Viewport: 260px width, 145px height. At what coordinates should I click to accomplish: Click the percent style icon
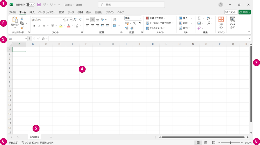135,23
